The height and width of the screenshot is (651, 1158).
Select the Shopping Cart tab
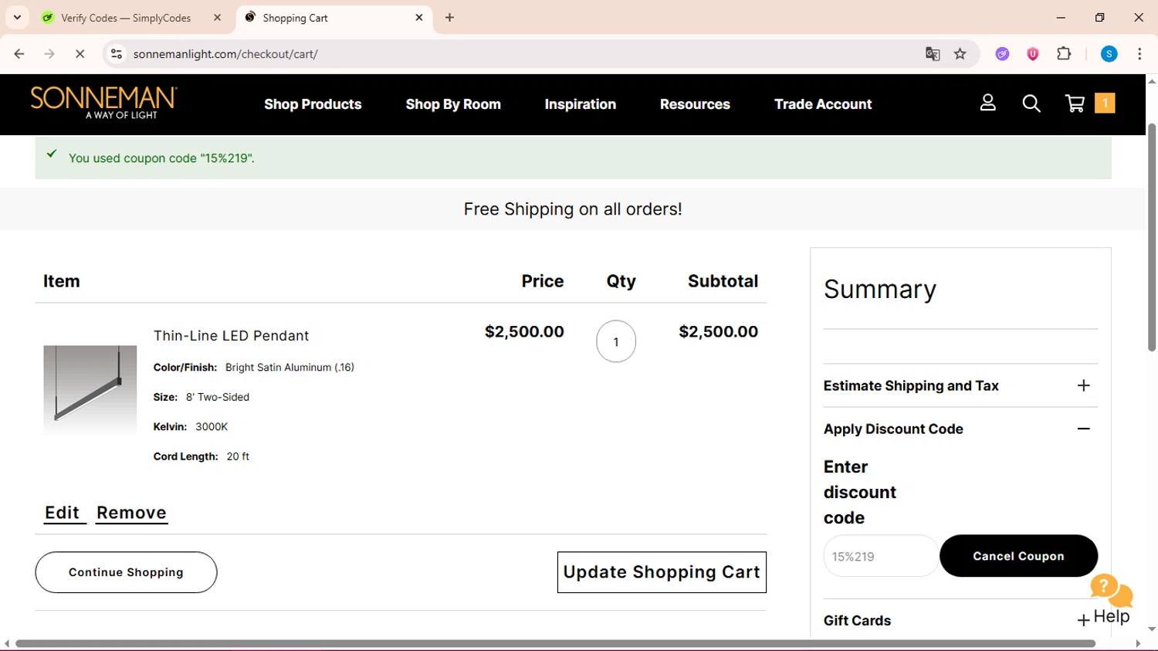(334, 18)
